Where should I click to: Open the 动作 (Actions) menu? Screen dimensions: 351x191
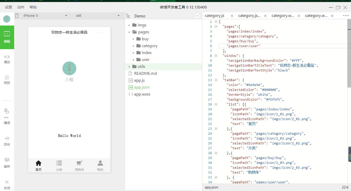[21, 7]
